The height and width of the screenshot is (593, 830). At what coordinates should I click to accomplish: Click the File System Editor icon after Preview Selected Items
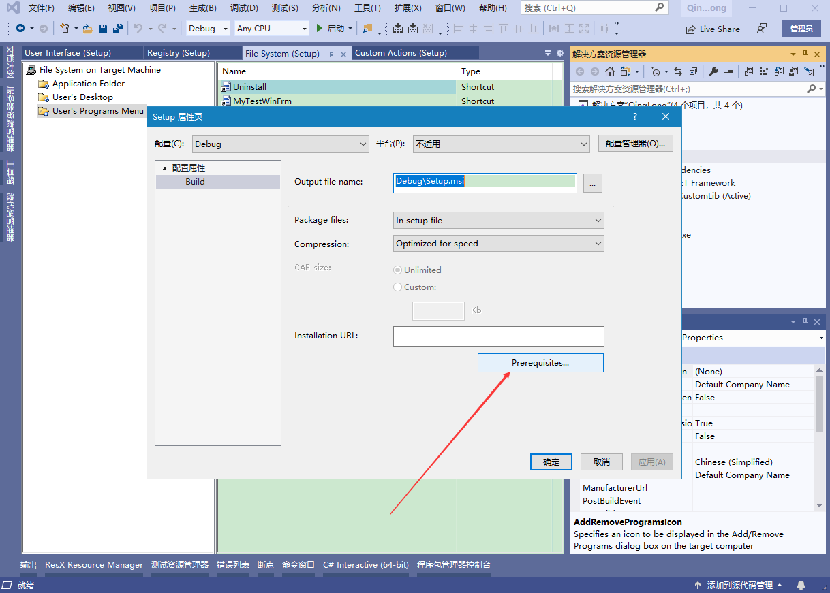749,71
